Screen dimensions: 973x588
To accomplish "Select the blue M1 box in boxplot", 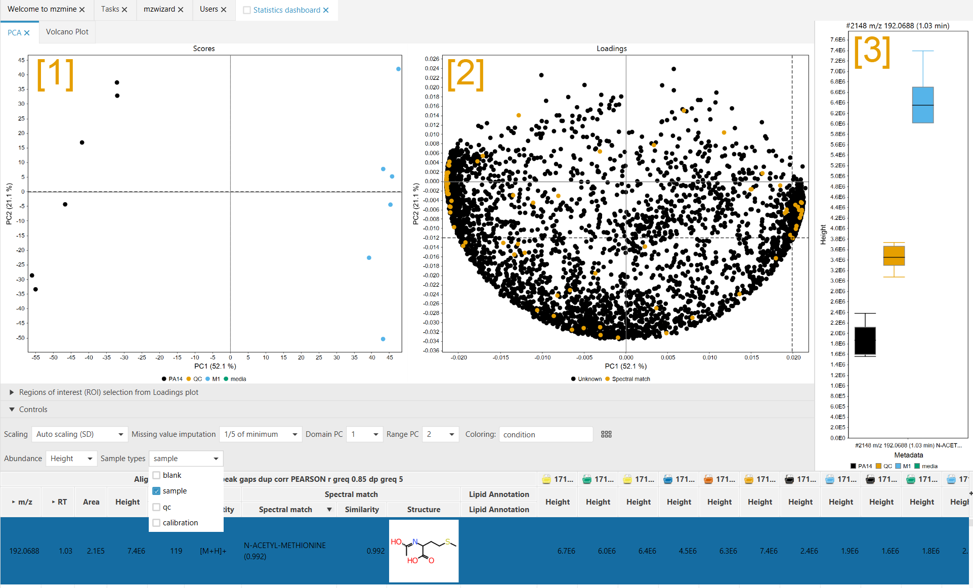I will click(923, 105).
